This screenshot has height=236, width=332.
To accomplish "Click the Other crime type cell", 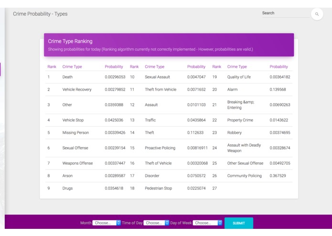I will 67,105.
